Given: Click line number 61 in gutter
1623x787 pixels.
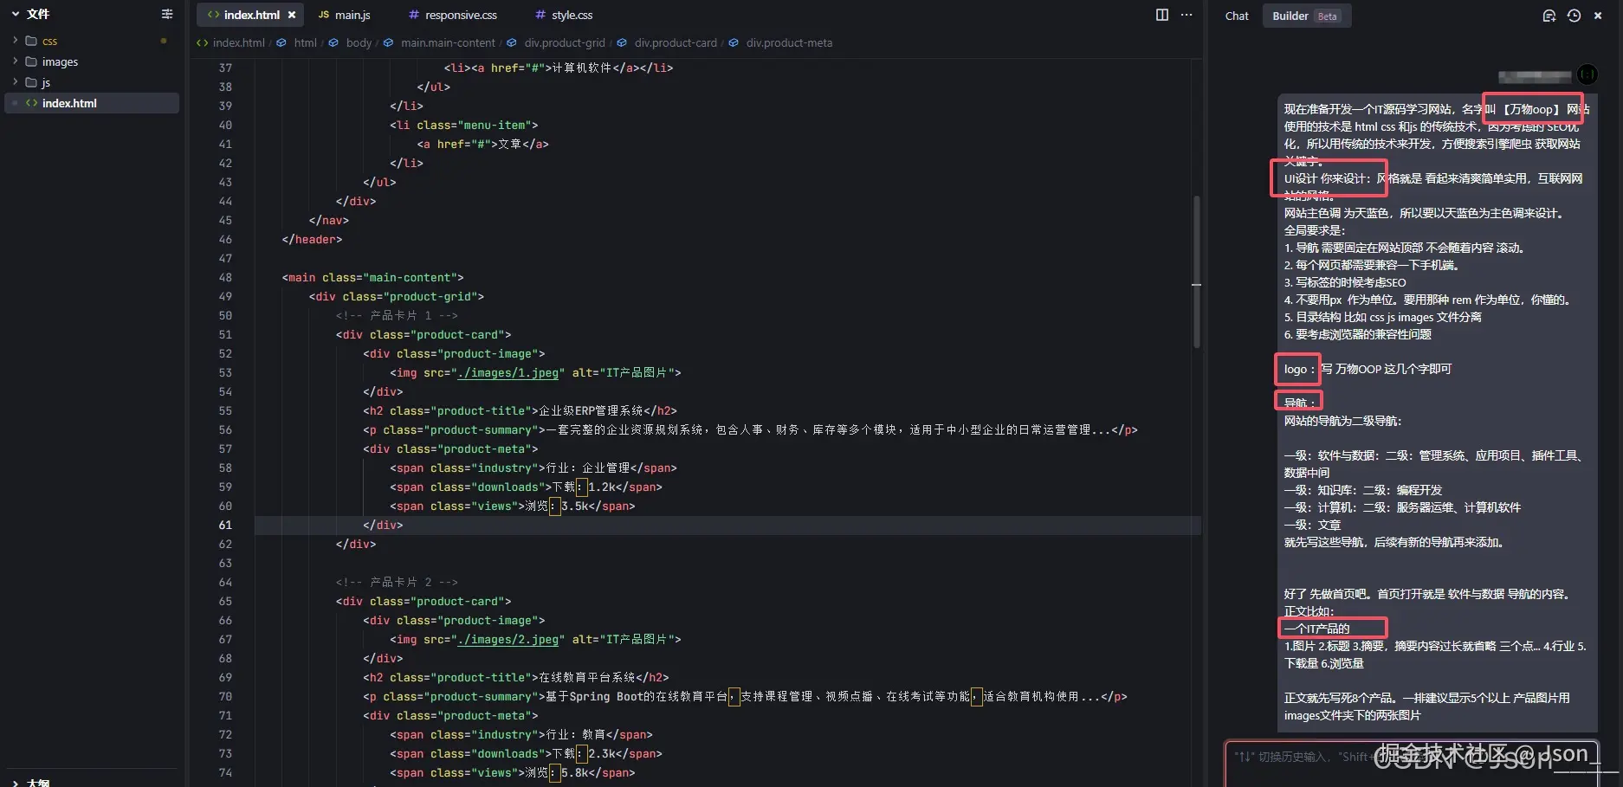Looking at the screenshot, I should [225, 525].
